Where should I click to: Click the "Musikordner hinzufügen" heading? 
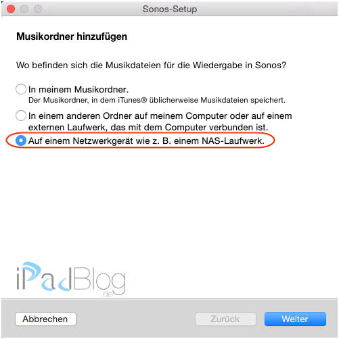(72, 36)
